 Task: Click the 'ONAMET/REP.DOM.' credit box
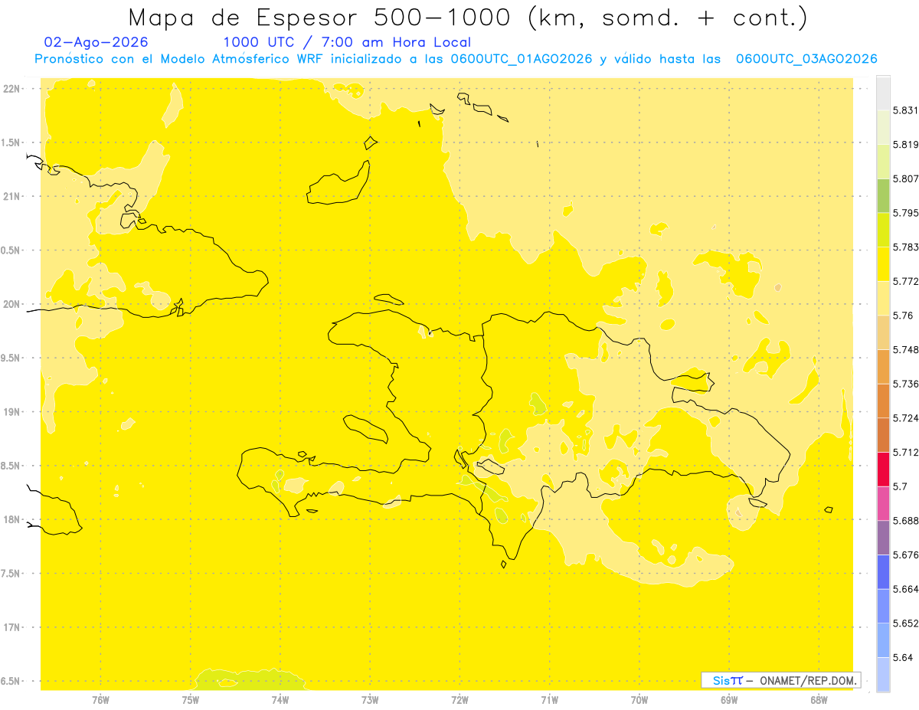tap(782, 680)
